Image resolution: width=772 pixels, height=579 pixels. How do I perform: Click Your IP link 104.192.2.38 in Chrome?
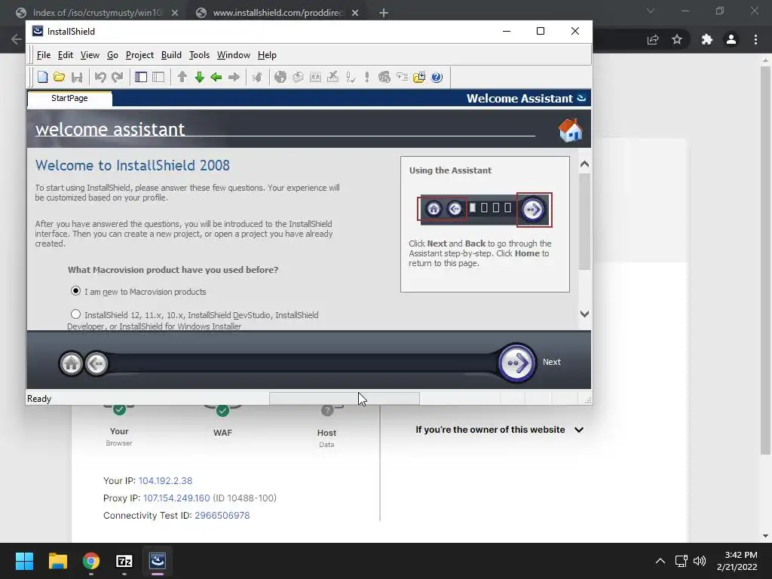165,480
